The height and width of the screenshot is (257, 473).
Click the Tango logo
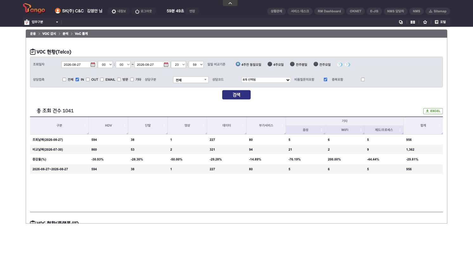(x=34, y=9)
